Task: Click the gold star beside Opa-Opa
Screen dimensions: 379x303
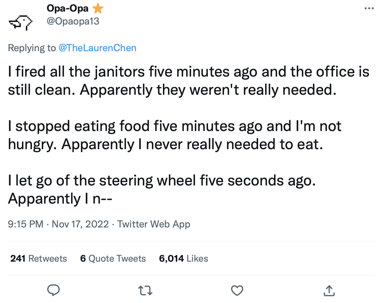Action: (x=98, y=9)
